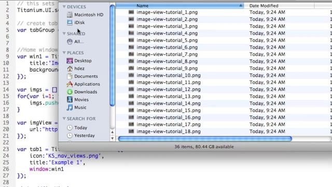
Task: Click sidebar scrollbar up arrow
Action: click(x=113, y=132)
